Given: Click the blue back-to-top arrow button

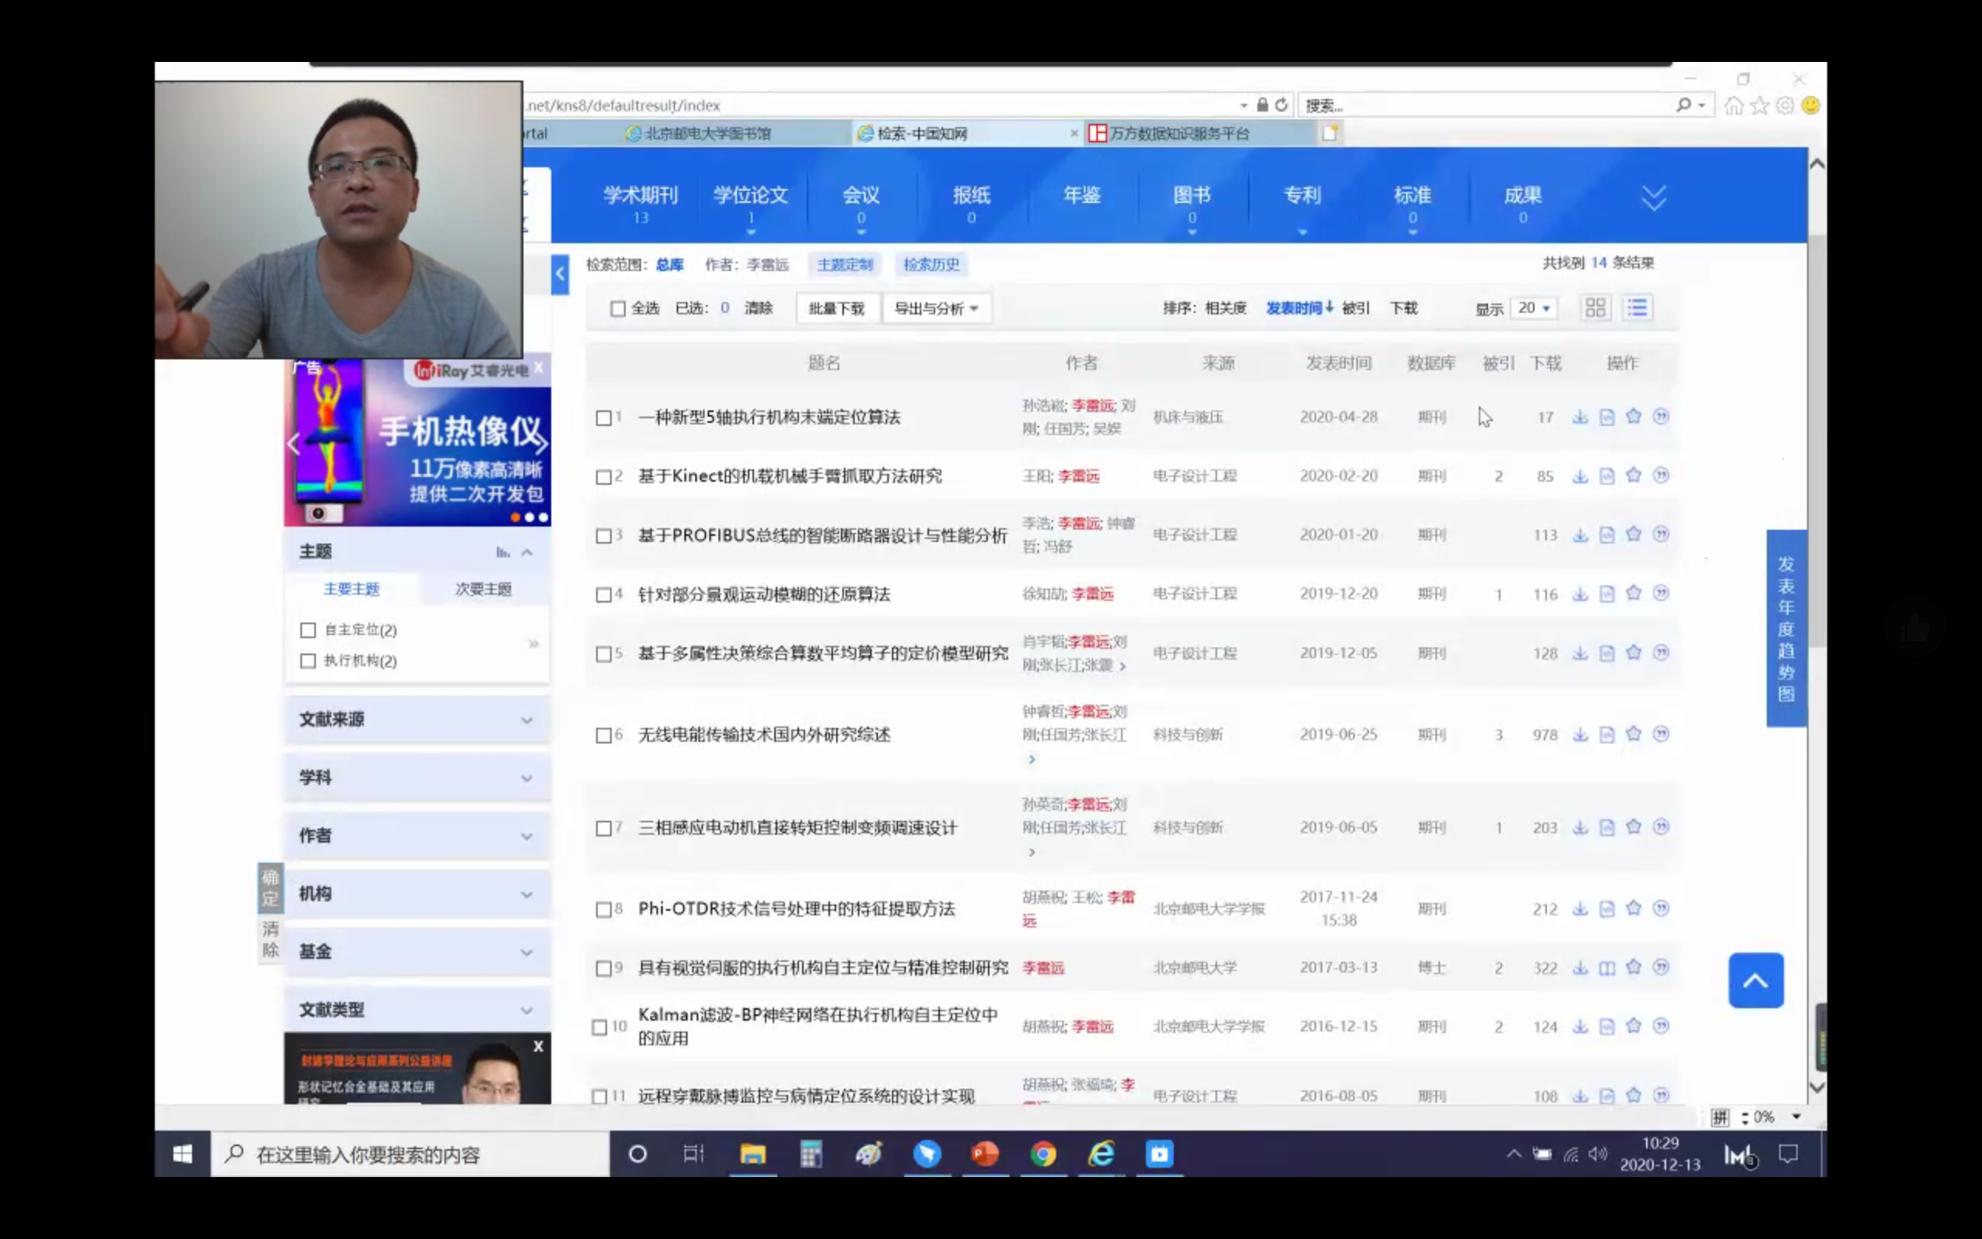Looking at the screenshot, I should click(1755, 980).
